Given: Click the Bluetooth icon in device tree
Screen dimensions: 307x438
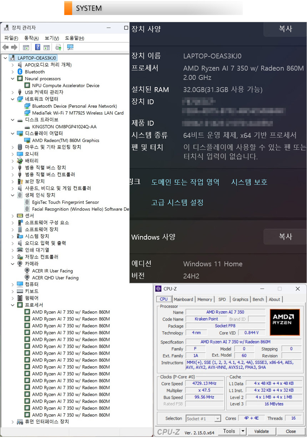Looking at the screenshot, I should coord(20,72).
